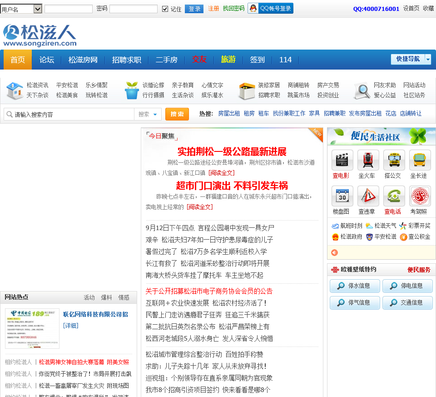Click the [详细] link beside 联亿网络
This screenshot has height=397, width=436.
(71, 326)
